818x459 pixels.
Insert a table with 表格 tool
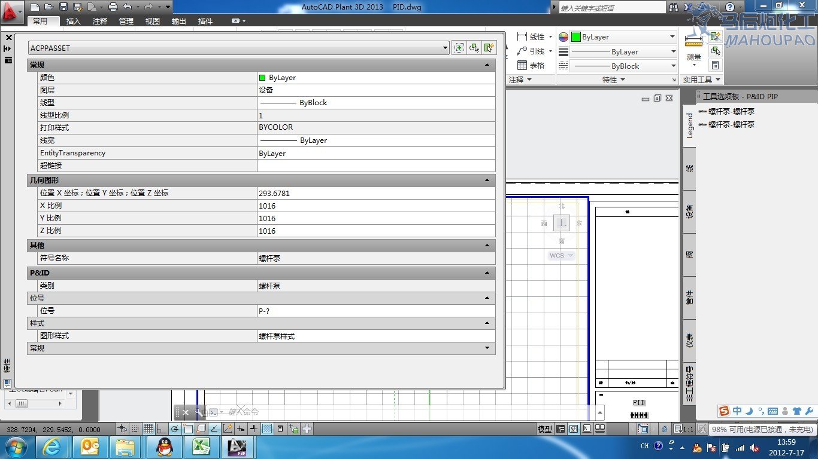[531, 66]
